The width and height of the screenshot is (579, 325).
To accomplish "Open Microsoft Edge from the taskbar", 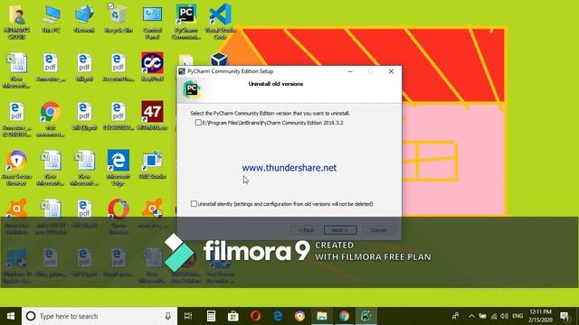I will (x=278, y=316).
